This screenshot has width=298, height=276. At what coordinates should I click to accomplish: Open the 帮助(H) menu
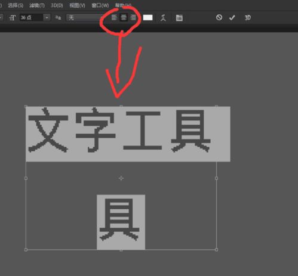tap(124, 5)
